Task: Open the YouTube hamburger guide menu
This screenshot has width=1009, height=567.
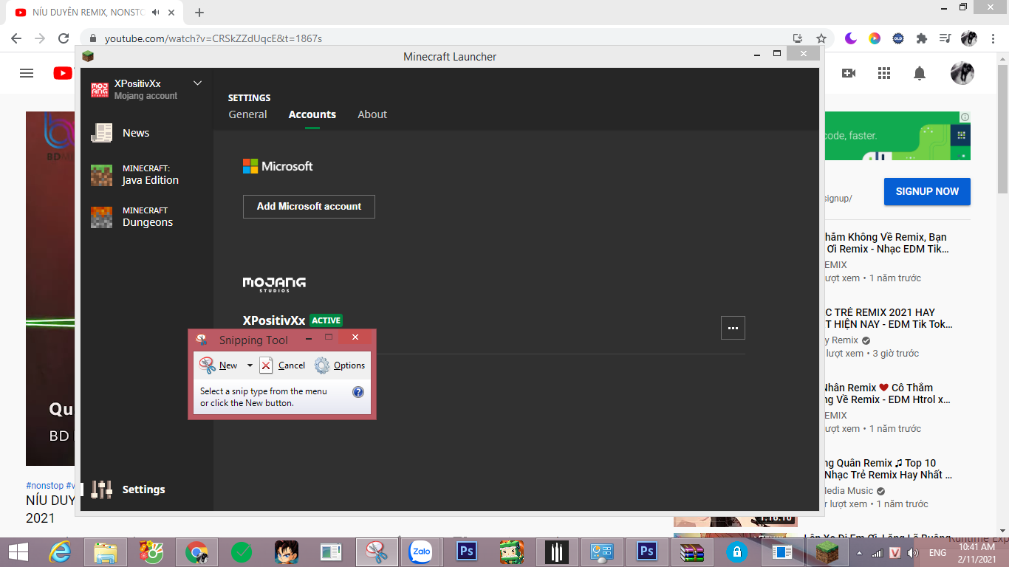Action: click(x=27, y=73)
